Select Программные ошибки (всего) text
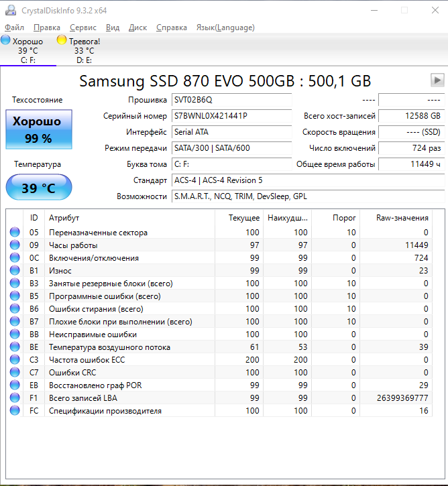The width and height of the screenshot is (448, 486). coord(105,296)
